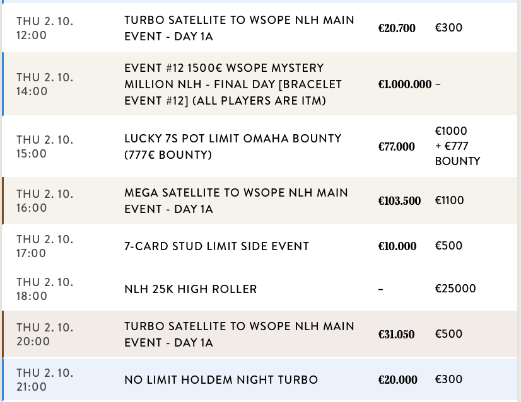Open the NLH 25K High Roller event
This screenshot has width=521, height=402.
coord(190,289)
